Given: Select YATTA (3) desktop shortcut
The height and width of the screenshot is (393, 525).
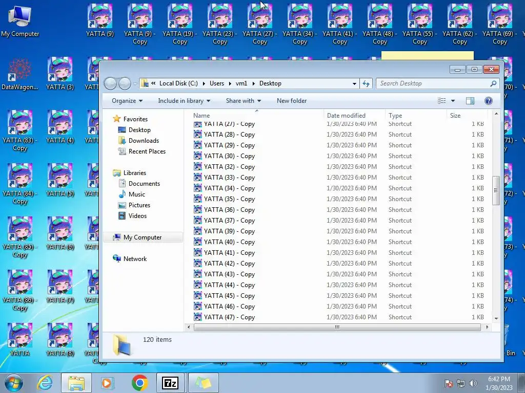Looking at the screenshot, I should click(x=60, y=74).
